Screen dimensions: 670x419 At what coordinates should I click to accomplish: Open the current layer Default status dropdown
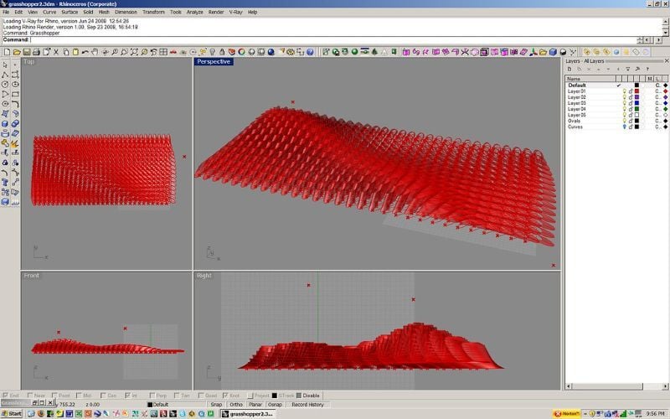(176, 404)
